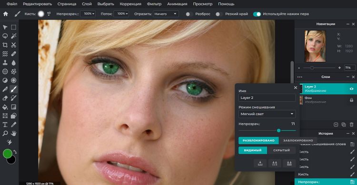Select the Marquee selection tool
This screenshot has height=185, width=357.
pyautogui.click(x=14, y=27)
